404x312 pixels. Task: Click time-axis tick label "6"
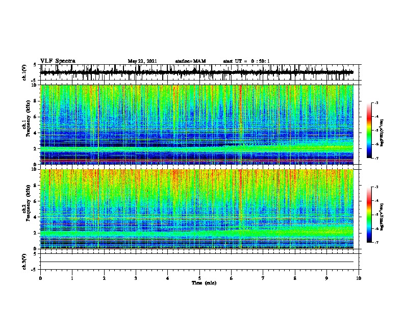[232, 278]
